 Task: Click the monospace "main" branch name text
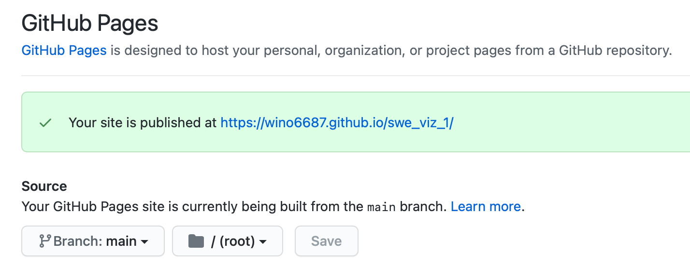coord(381,208)
